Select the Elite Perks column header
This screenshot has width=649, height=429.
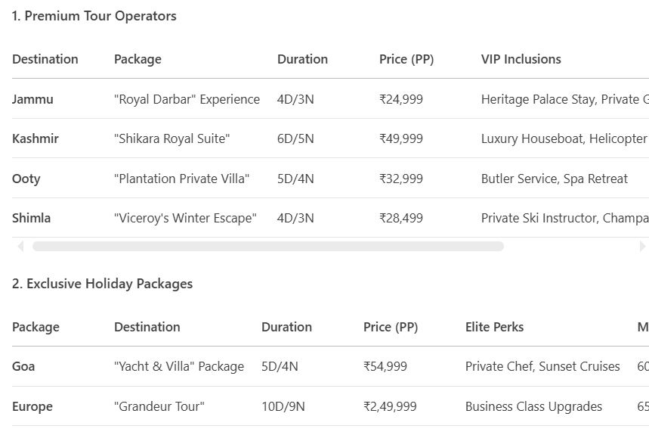pyautogui.click(x=494, y=327)
